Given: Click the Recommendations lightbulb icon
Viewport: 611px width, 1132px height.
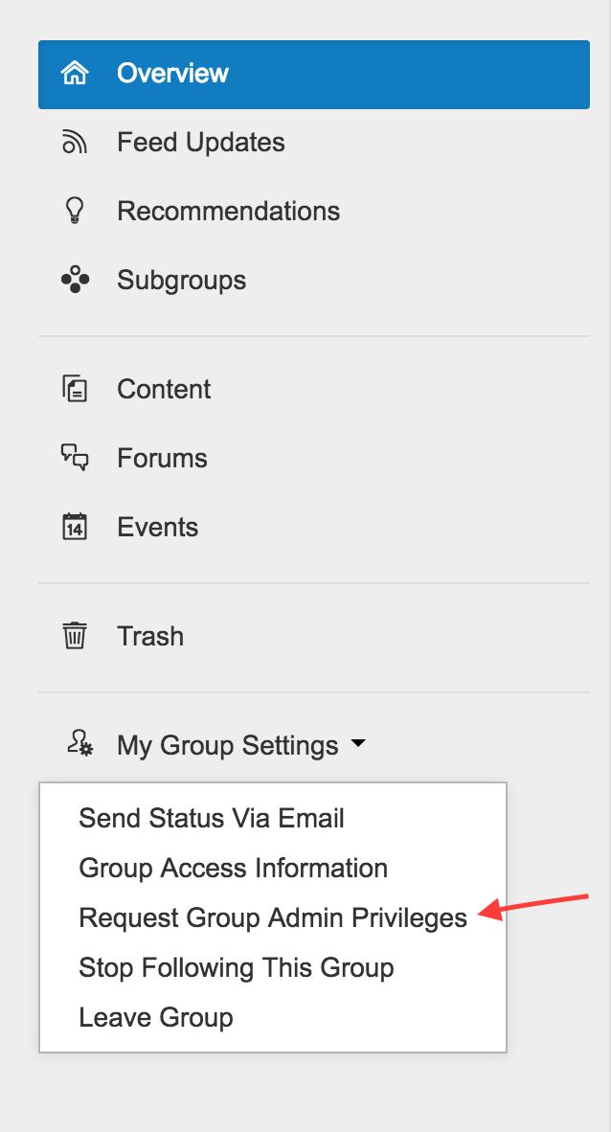Looking at the screenshot, I should pos(75,211).
